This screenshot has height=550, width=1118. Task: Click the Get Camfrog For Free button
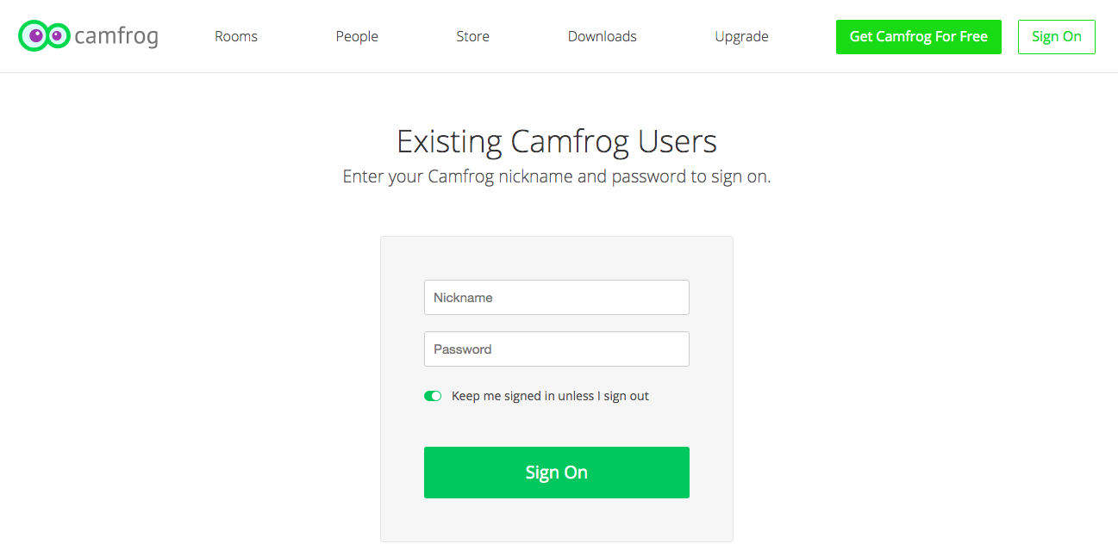pyautogui.click(x=919, y=37)
